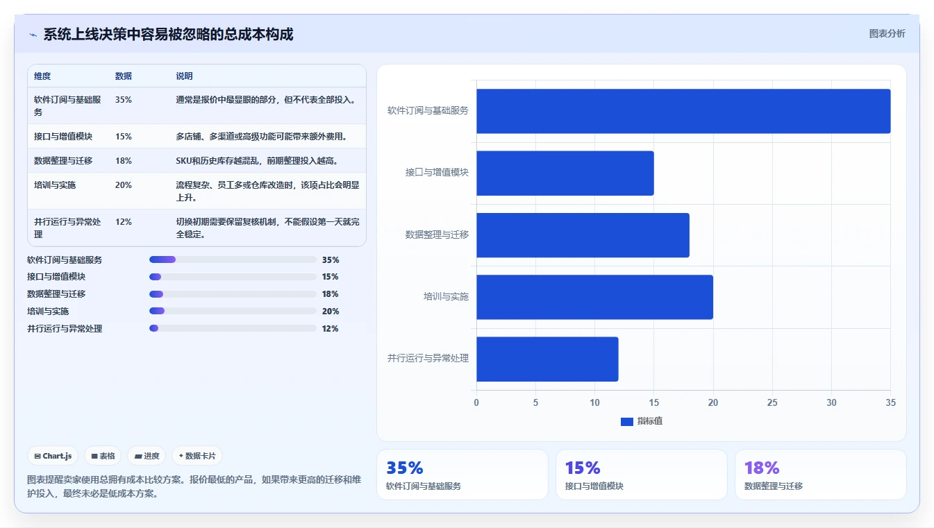
Task: Click the 接口与增值模块 chart bar
Action: [565, 173]
